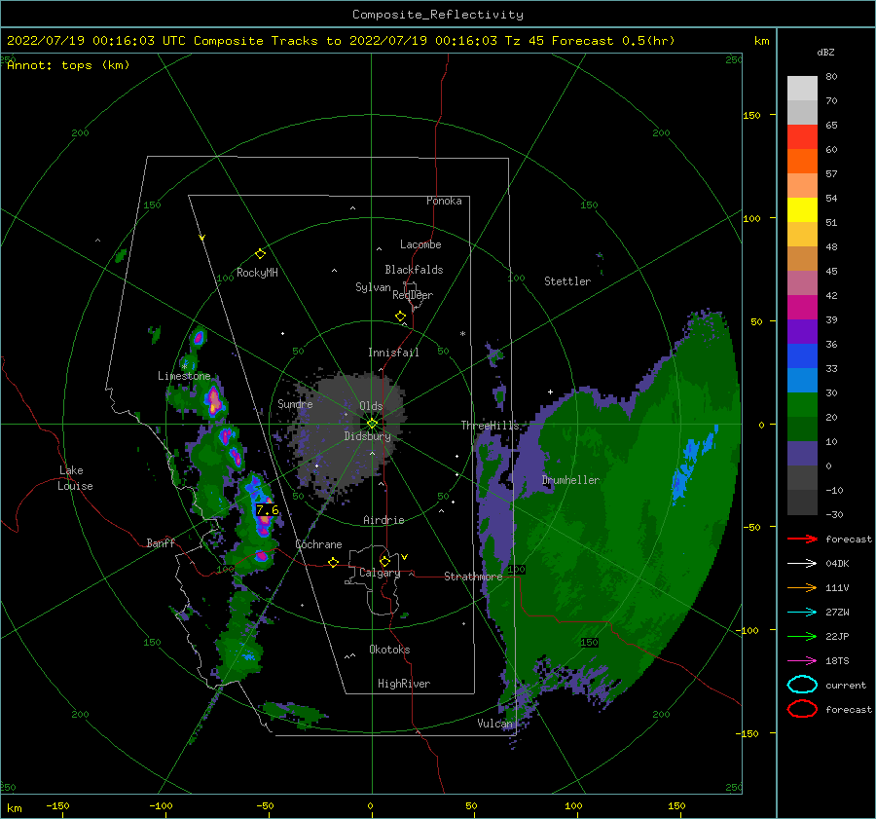Click the 'Innisfail' city label
Screen dimensions: 876x819
tap(393, 353)
